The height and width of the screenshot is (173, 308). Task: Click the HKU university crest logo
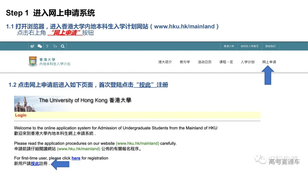click(33, 62)
